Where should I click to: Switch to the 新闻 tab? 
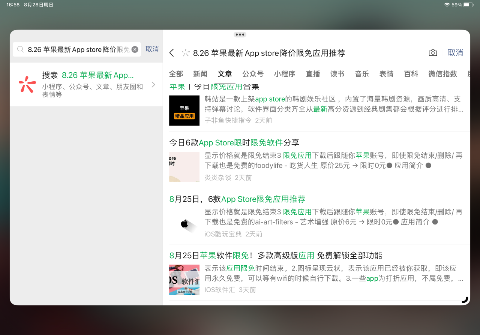click(200, 74)
